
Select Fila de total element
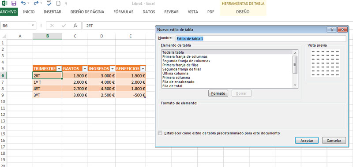click(x=227, y=86)
